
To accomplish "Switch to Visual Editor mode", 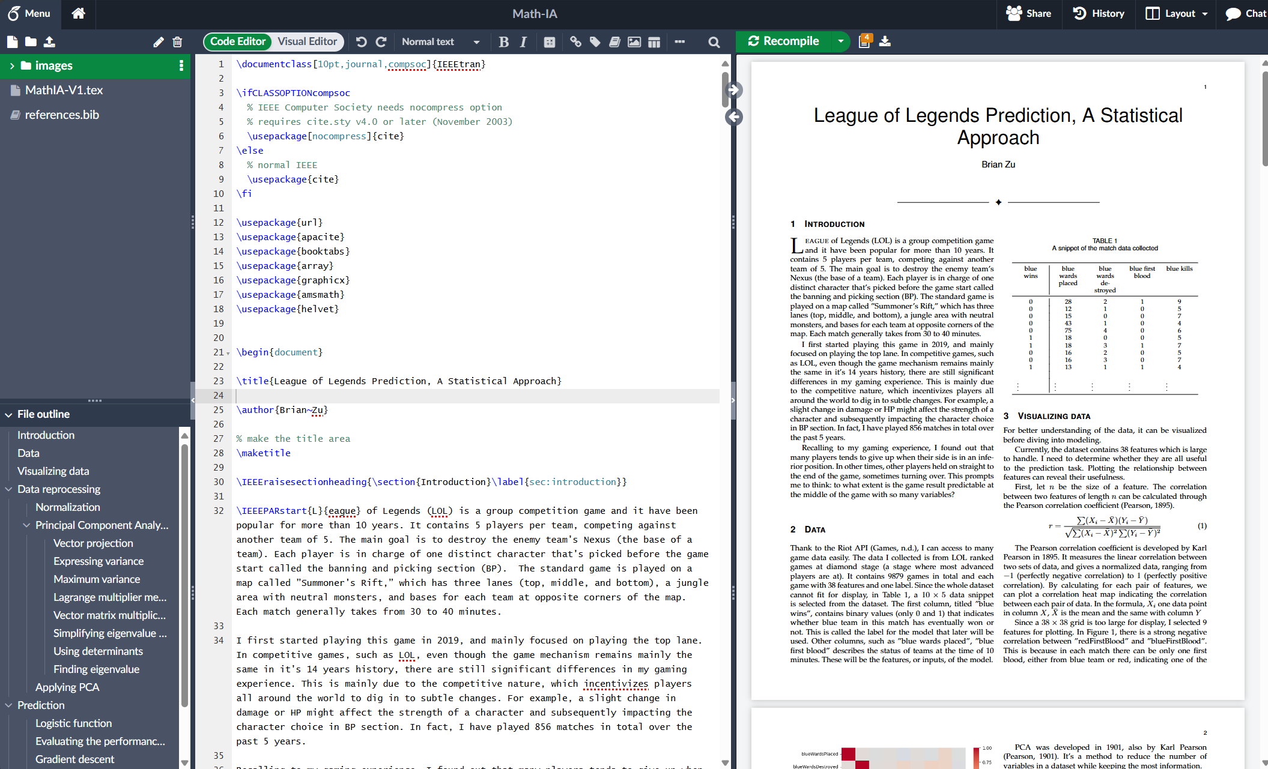I will tap(307, 41).
